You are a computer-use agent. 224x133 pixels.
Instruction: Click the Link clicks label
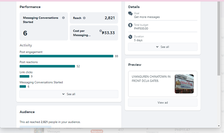[x=26, y=72]
